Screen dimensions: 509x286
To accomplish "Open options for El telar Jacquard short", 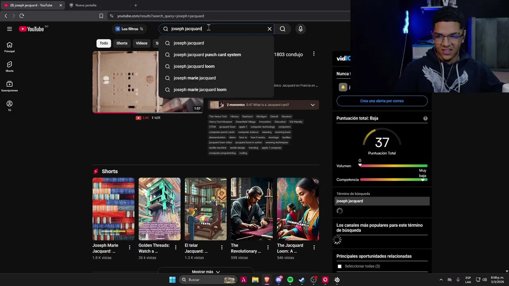I will tap(222, 247).
